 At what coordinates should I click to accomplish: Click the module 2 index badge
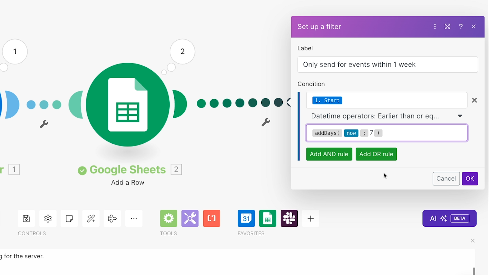point(176,169)
